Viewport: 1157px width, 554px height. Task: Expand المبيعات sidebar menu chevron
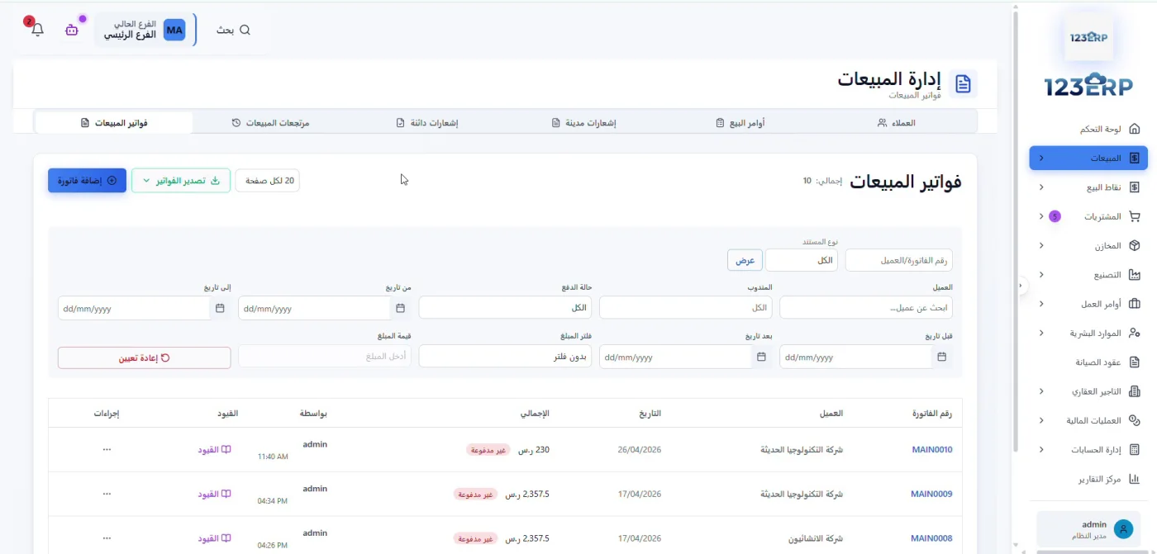(1041, 158)
